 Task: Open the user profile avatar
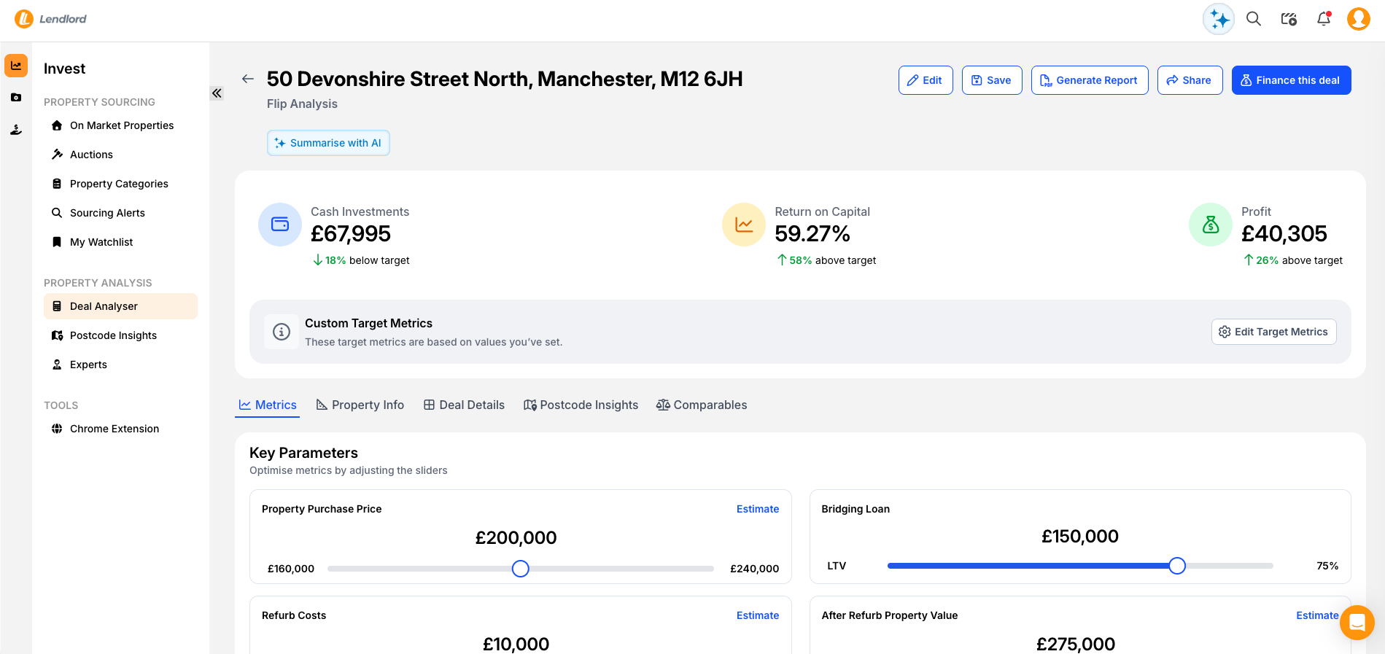1358,19
